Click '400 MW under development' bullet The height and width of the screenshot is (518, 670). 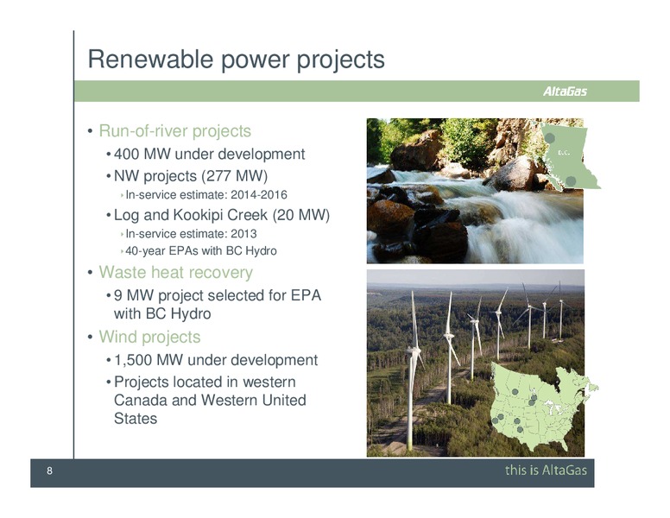pos(209,154)
